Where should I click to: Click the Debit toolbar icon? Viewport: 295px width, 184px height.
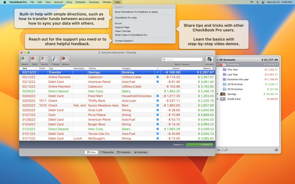pyautogui.click(x=35, y=59)
